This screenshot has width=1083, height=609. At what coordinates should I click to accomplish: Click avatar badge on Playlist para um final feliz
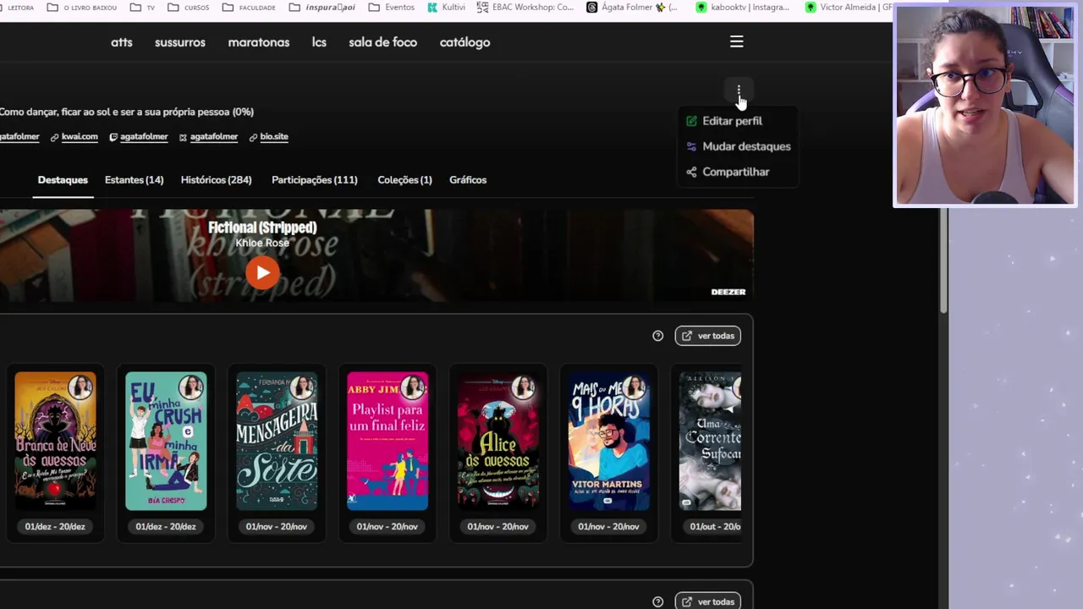[413, 387]
